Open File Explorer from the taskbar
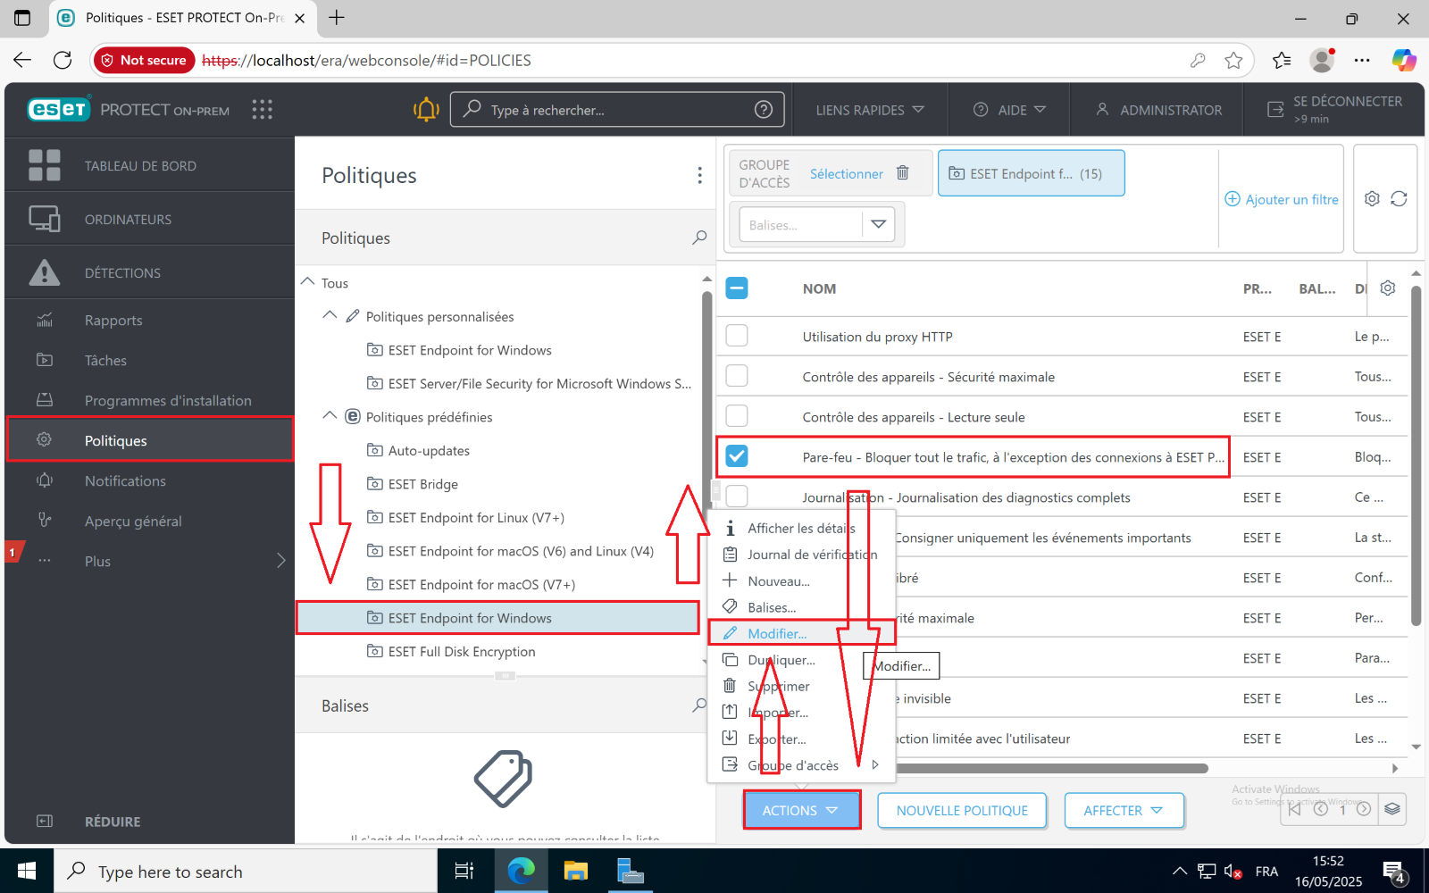 point(576,871)
